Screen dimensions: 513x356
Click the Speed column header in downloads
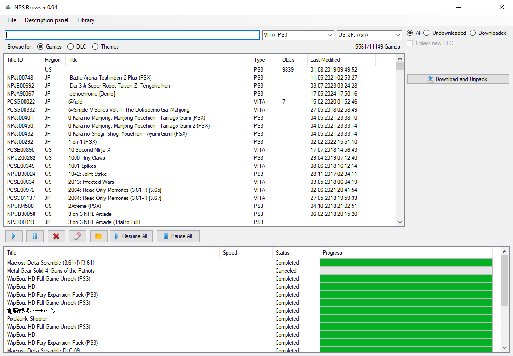[x=246, y=253]
